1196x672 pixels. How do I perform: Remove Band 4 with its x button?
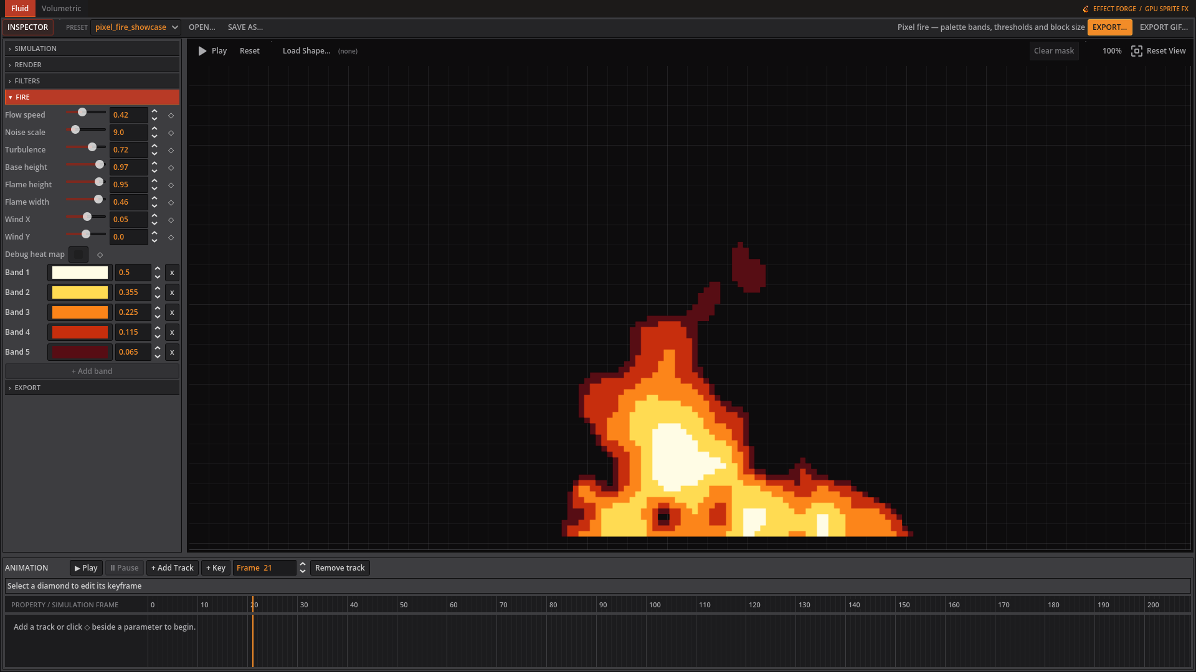point(172,332)
